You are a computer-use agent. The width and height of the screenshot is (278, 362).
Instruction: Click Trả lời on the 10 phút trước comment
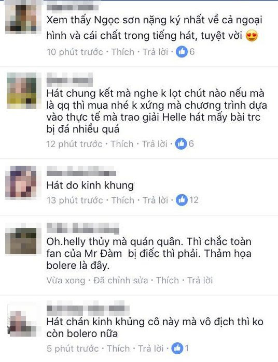(x=155, y=52)
